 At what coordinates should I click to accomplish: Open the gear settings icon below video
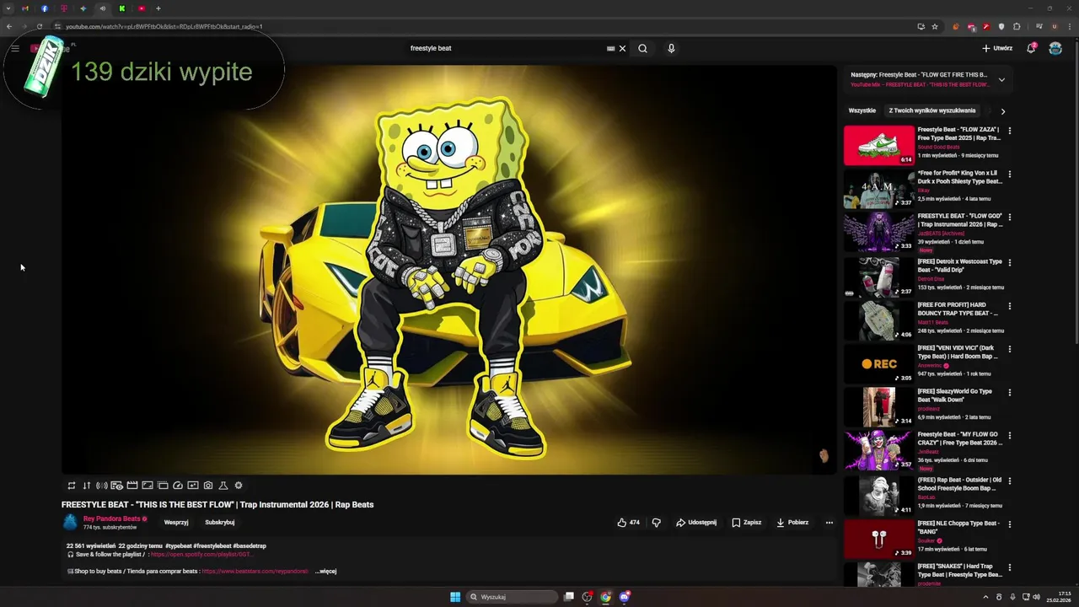point(239,486)
